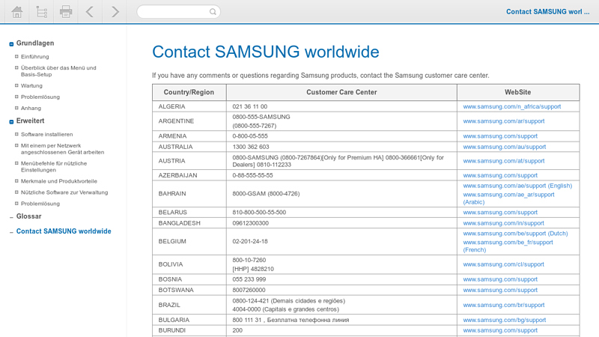The height and width of the screenshot is (337, 599).
Task: Select Australia phone number 1300 362 603
Action: pyautogui.click(x=251, y=147)
